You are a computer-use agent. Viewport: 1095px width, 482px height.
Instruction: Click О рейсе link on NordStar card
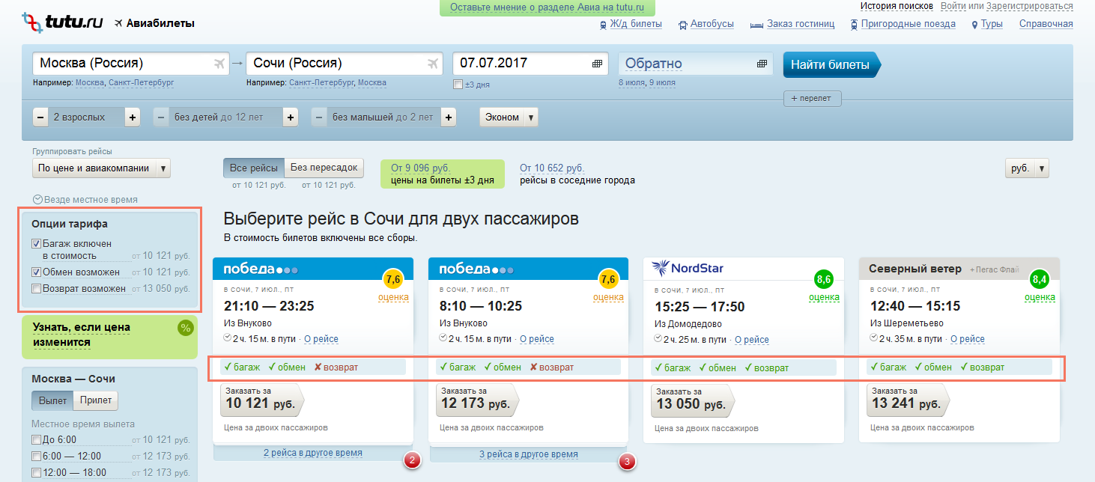point(752,340)
